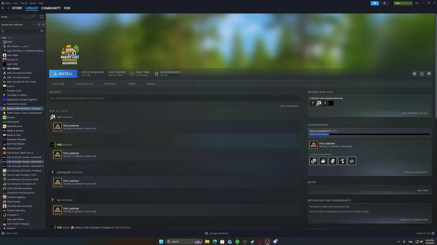Click the activity status text field
The height and width of the screenshot is (245, 437).
pos(175,98)
